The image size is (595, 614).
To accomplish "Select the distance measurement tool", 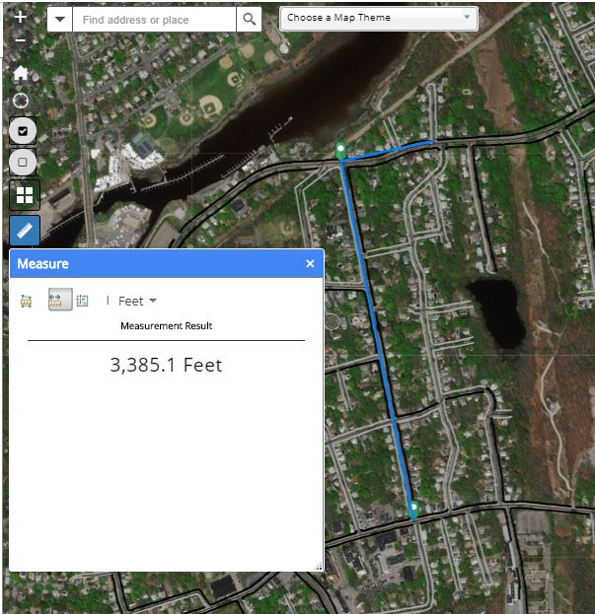I will pos(59,301).
